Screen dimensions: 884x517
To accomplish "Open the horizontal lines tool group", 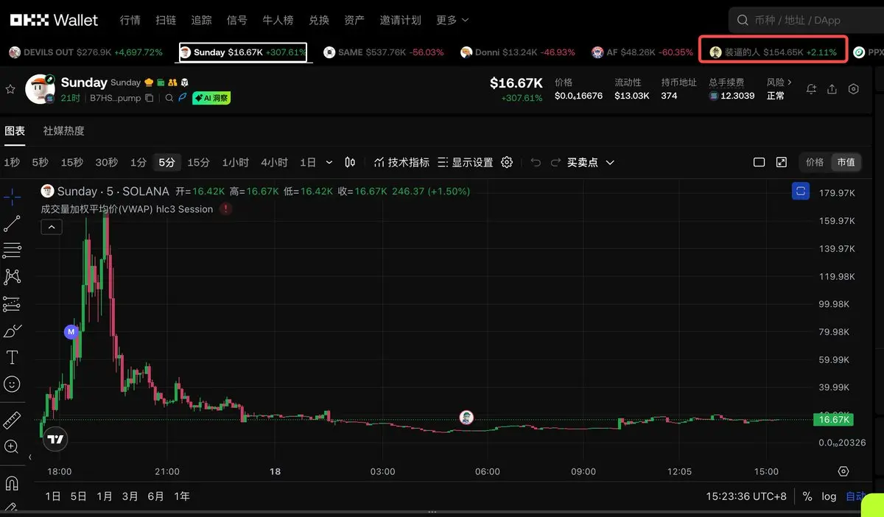I will [x=12, y=250].
